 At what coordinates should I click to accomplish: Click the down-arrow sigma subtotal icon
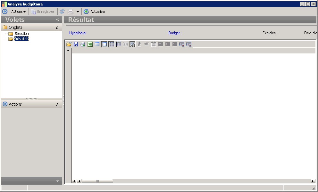point(139,44)
